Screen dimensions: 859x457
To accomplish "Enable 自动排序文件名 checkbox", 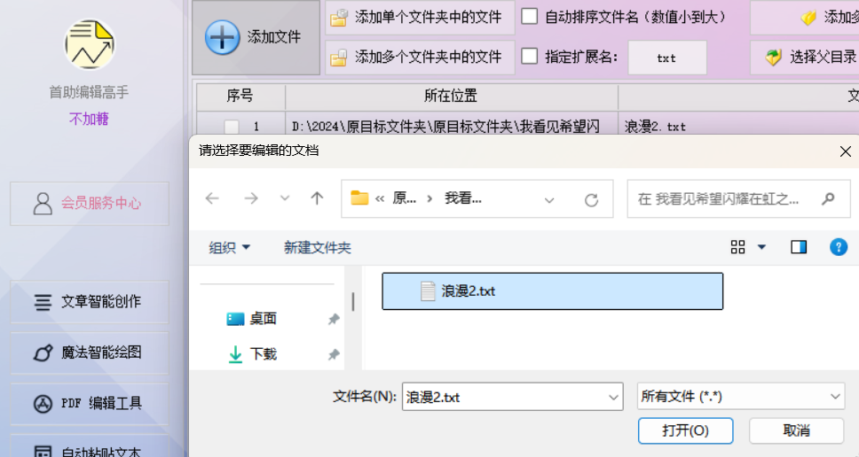I will tap(529, 17).
